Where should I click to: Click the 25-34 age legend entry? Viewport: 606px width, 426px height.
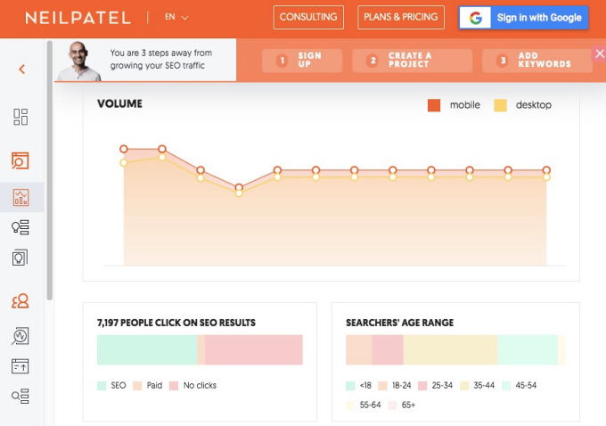(x=435, y=385)
